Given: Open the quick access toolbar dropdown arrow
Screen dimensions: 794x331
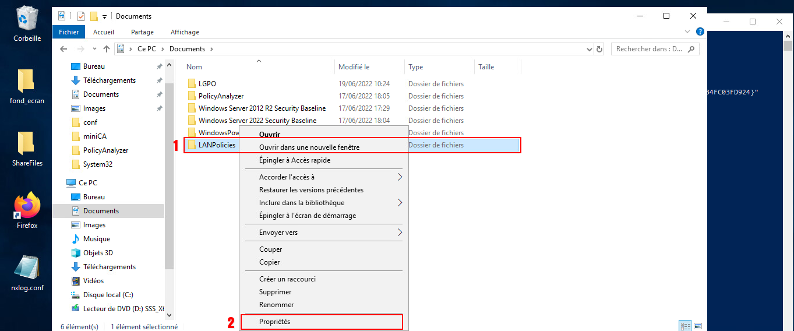Looking at the screenshot, I should [104, 16].
